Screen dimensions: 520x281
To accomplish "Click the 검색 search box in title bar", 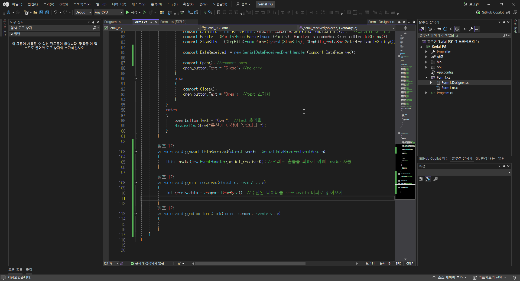I will [x=243, y=4].
